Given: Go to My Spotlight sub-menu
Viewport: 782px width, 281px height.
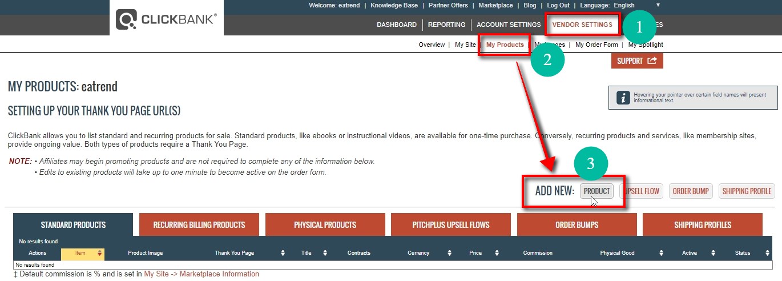Looking at the screenshot, I should coord(646,45).
